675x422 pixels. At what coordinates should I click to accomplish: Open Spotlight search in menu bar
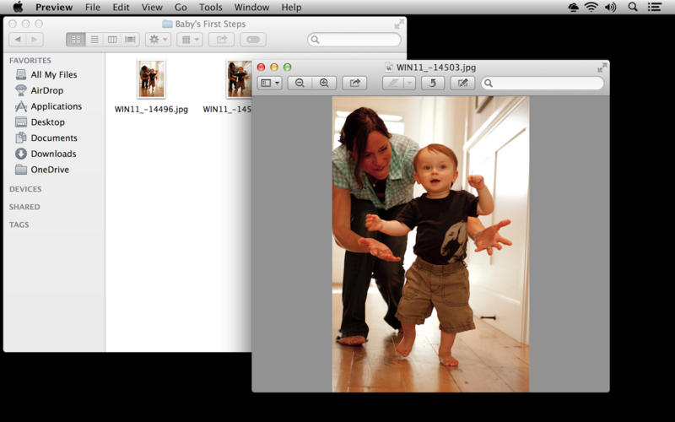point(632,7)
